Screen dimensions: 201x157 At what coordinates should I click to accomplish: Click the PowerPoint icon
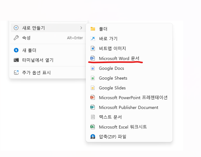click(x=93, y=97)
